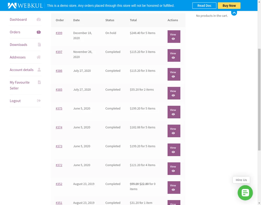Click View button on order #372 row
Screen dimensions: 261x205
(x=174, y=168)
